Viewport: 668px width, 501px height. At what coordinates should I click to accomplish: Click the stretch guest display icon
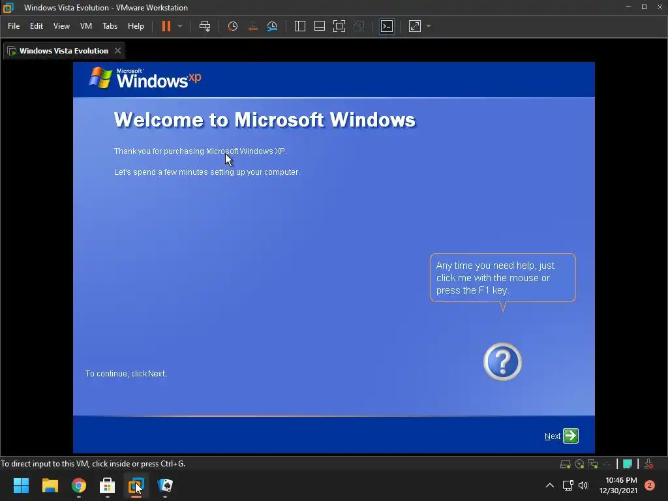[x=415, y=26]
